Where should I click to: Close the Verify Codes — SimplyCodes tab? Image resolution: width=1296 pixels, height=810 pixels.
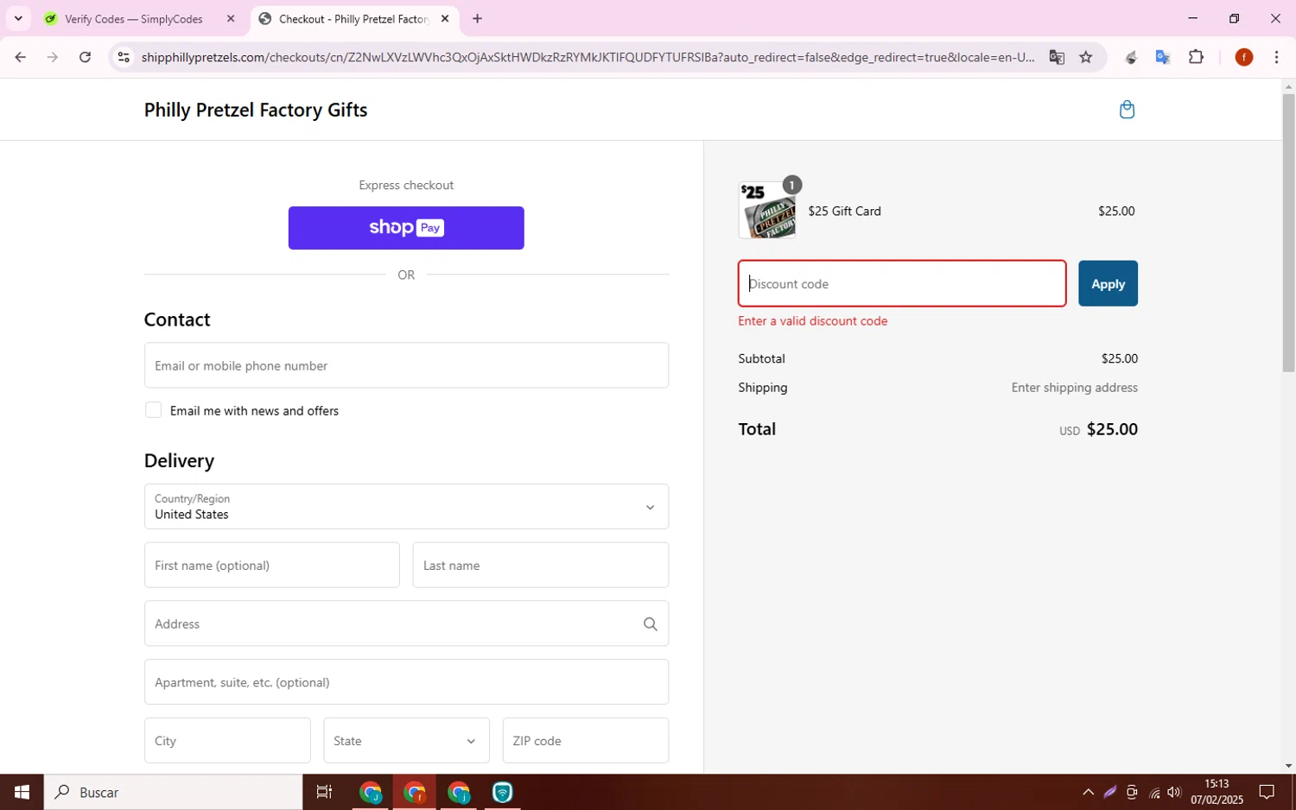(x=231, y=19)
